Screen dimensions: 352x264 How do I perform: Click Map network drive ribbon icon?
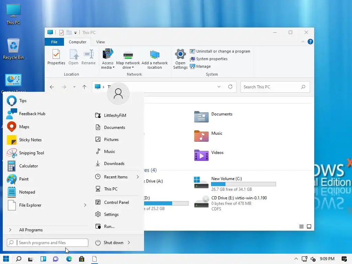pos(128,60)
